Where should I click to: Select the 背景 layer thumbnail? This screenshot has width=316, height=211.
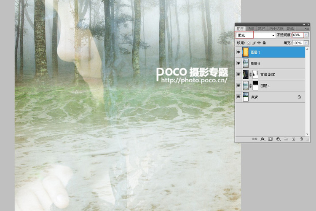tap(246, 97)
